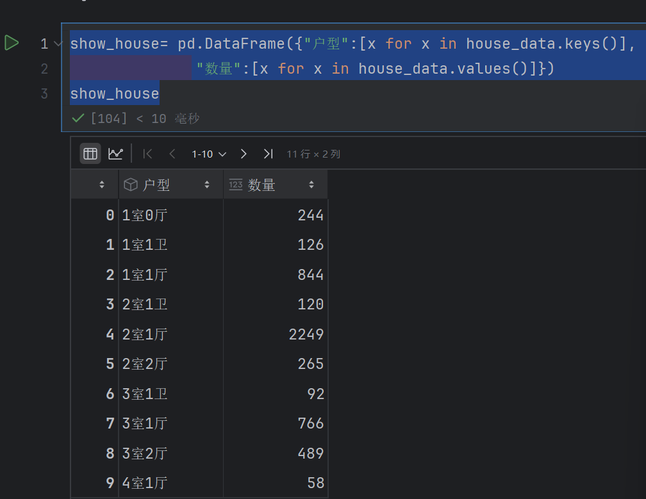Select row index 0
The image size is (646, 499).
point(110,215)
